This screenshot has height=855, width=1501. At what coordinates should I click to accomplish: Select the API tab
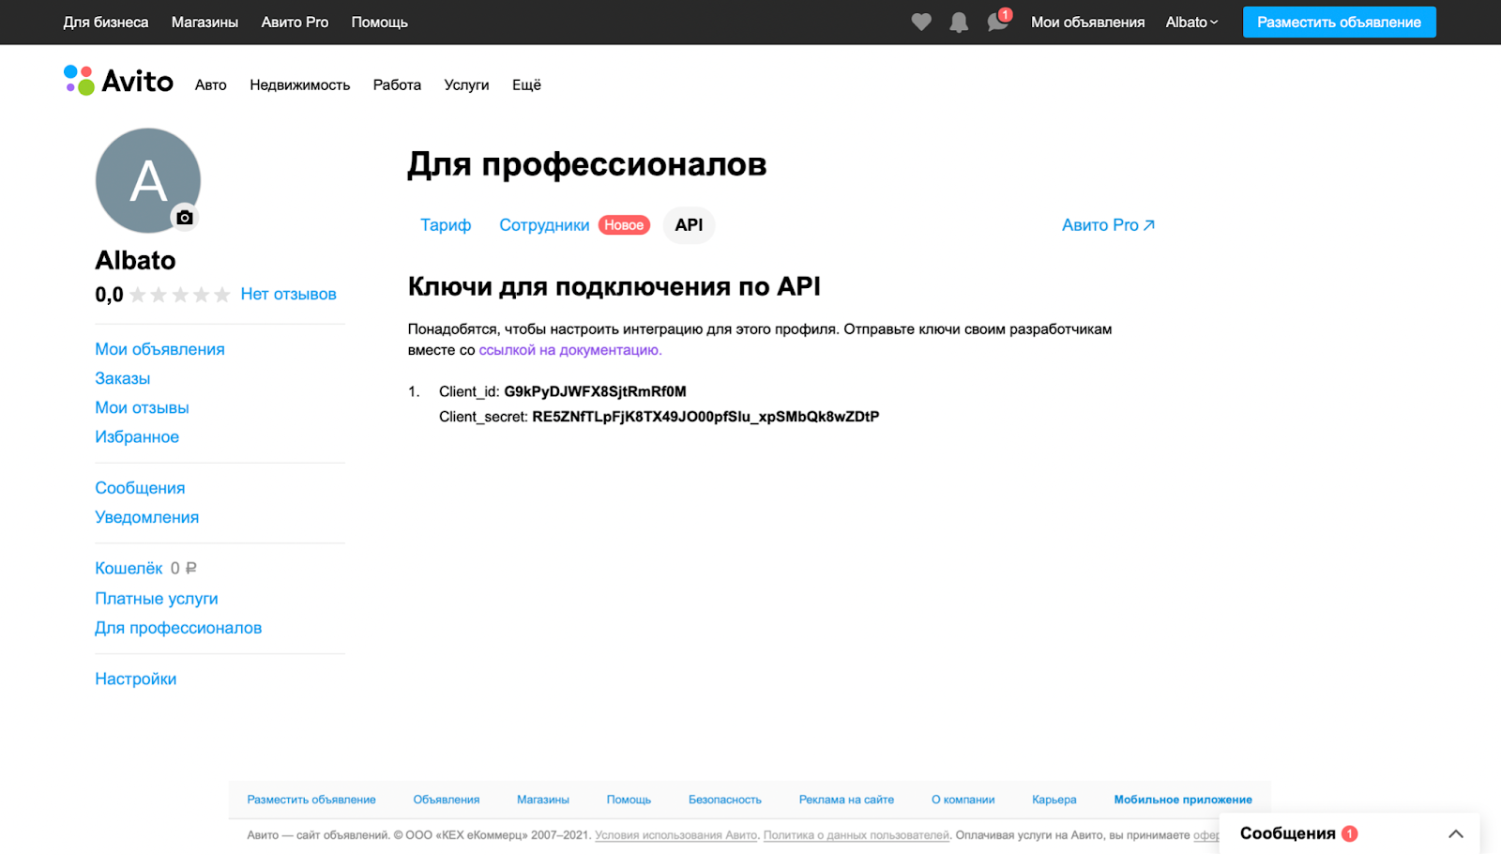[x=689, y=225]
